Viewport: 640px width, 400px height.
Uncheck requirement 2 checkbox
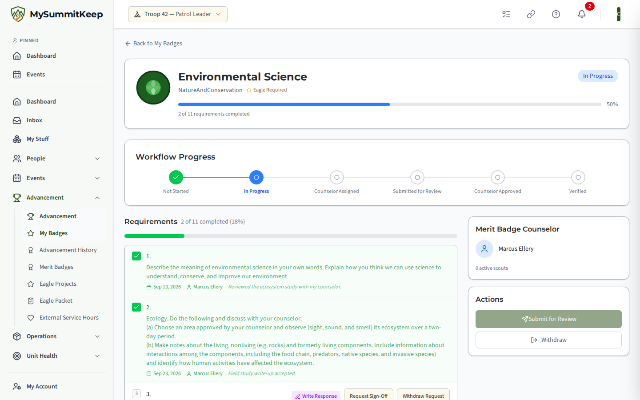[136, 307]
